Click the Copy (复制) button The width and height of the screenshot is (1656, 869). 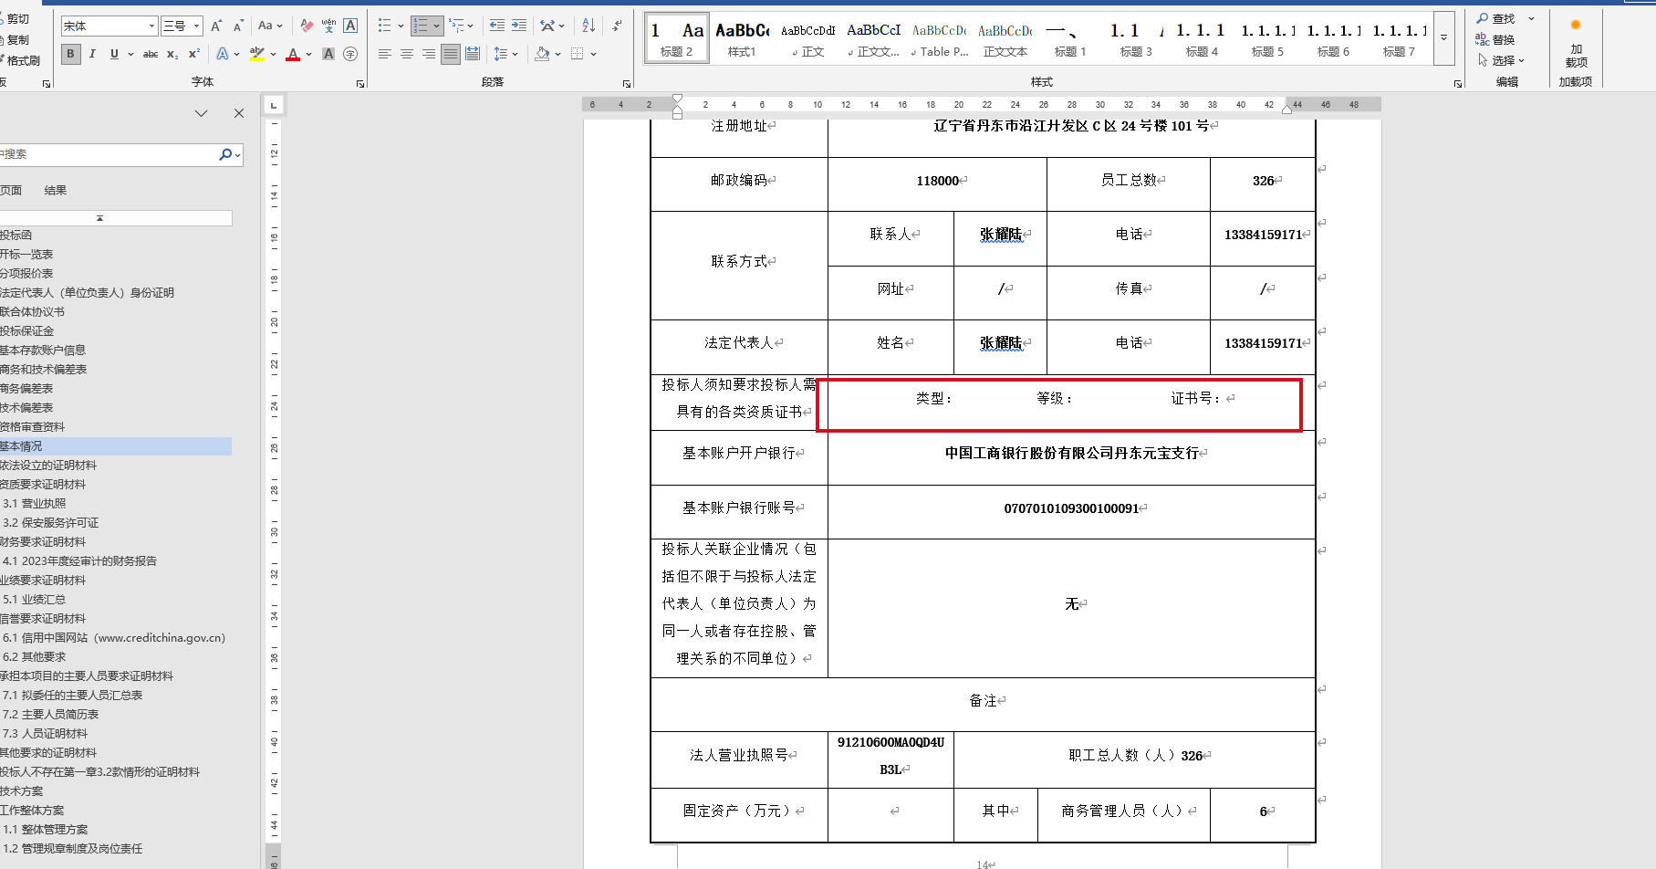pyautogui.click(x=17, y=40)
